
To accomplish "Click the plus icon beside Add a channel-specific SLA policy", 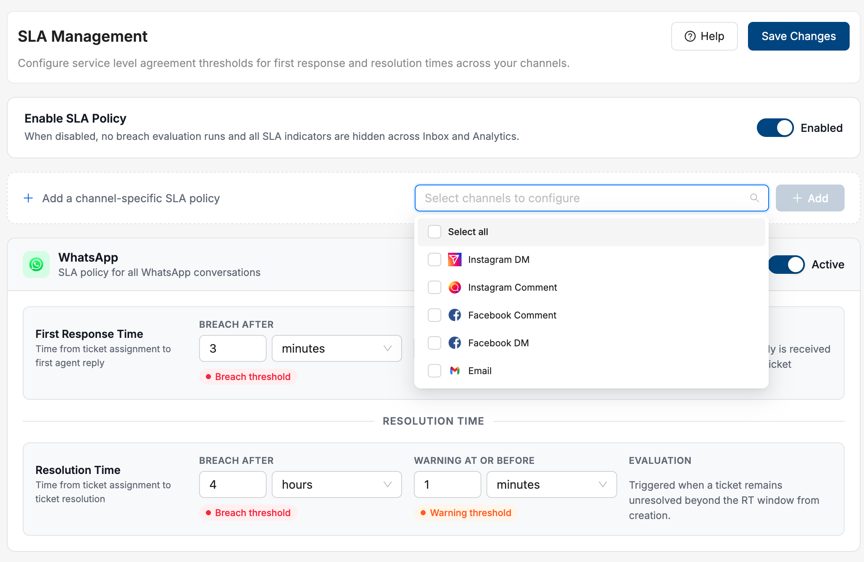I will tap(28, 198).
